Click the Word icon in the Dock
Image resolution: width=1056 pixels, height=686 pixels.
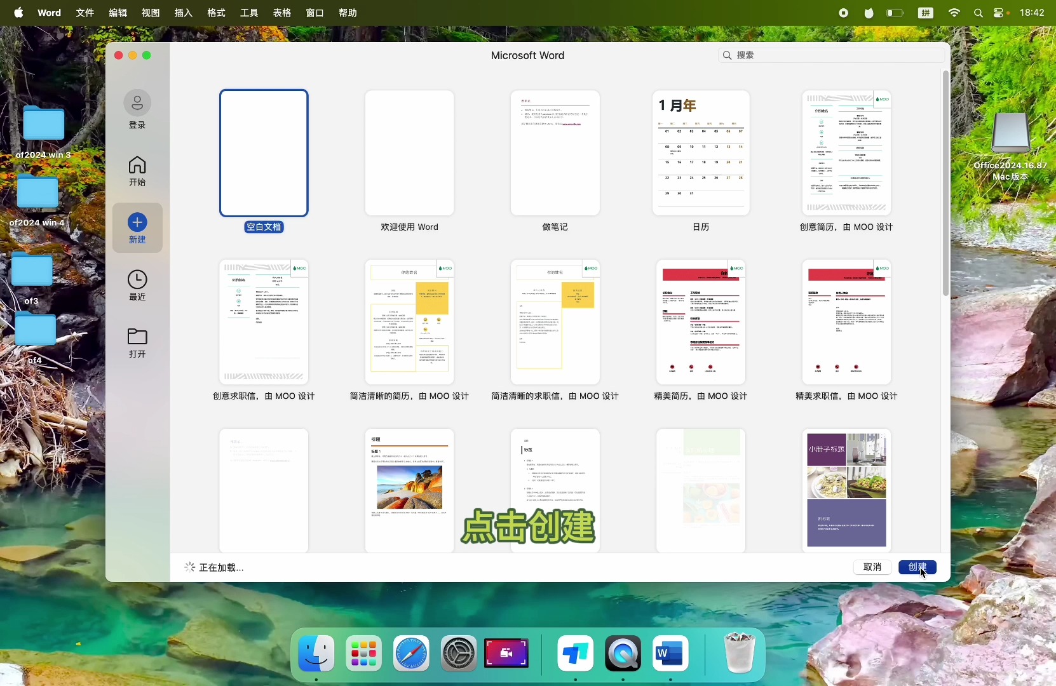coord(670,654)
